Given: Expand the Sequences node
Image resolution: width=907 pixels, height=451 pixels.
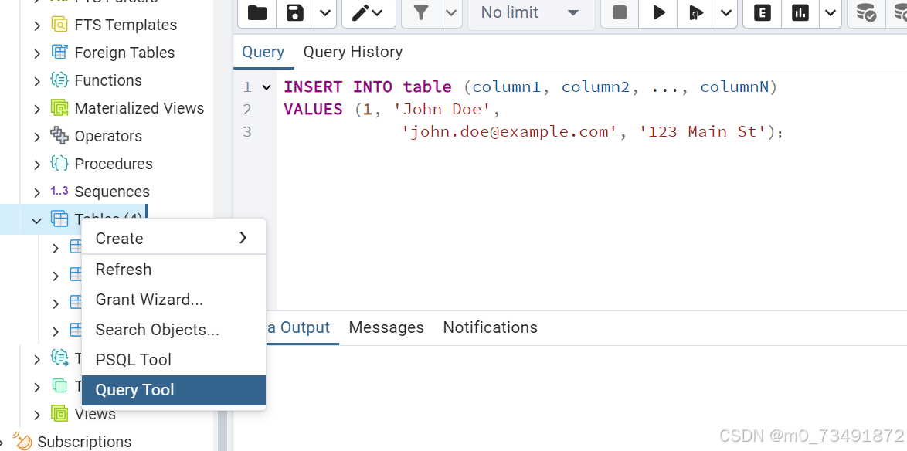Looking at the screenshot, I should 37,192.
